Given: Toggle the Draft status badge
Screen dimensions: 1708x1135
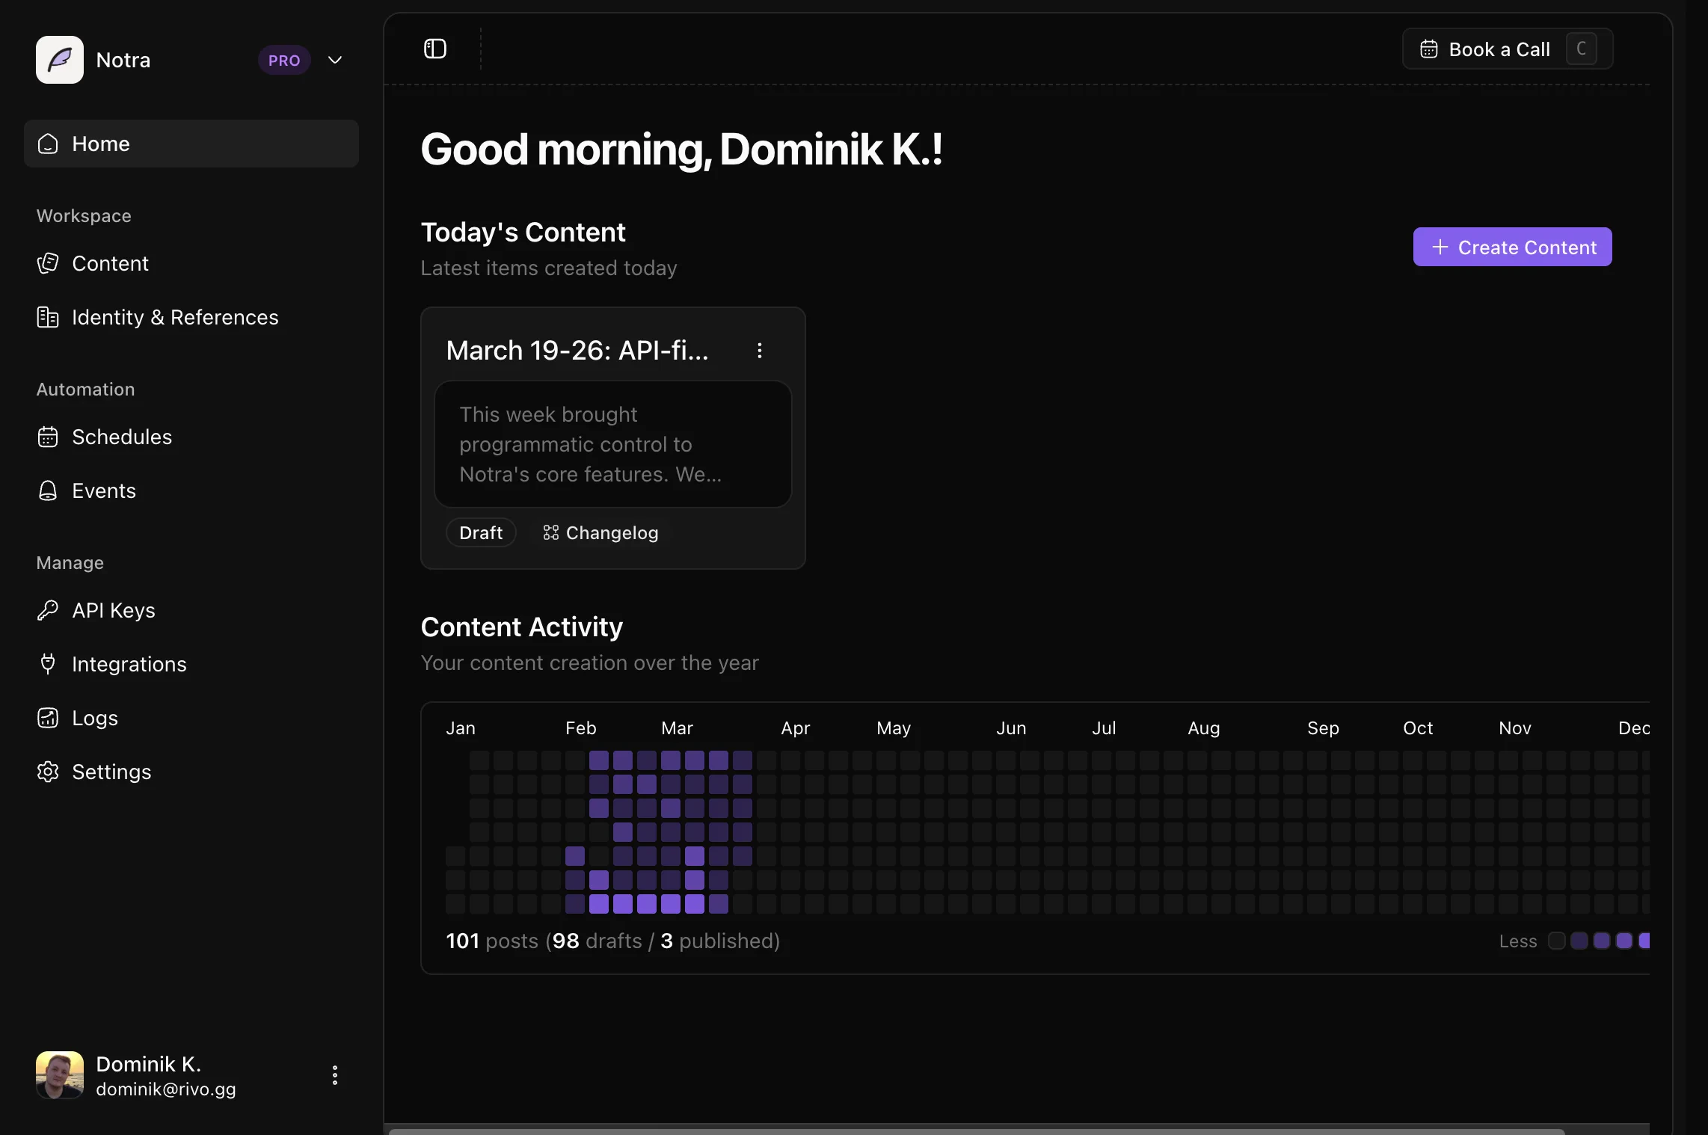Looking at the screenshot, I should pos(480,532).
